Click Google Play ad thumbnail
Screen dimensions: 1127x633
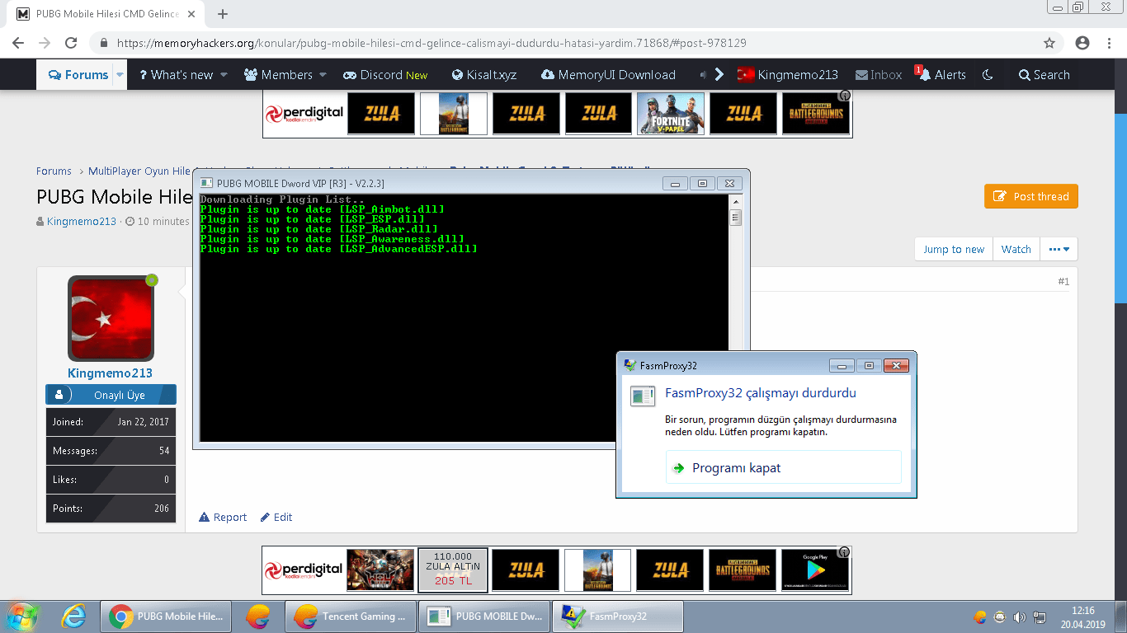[x=815, y=570]
